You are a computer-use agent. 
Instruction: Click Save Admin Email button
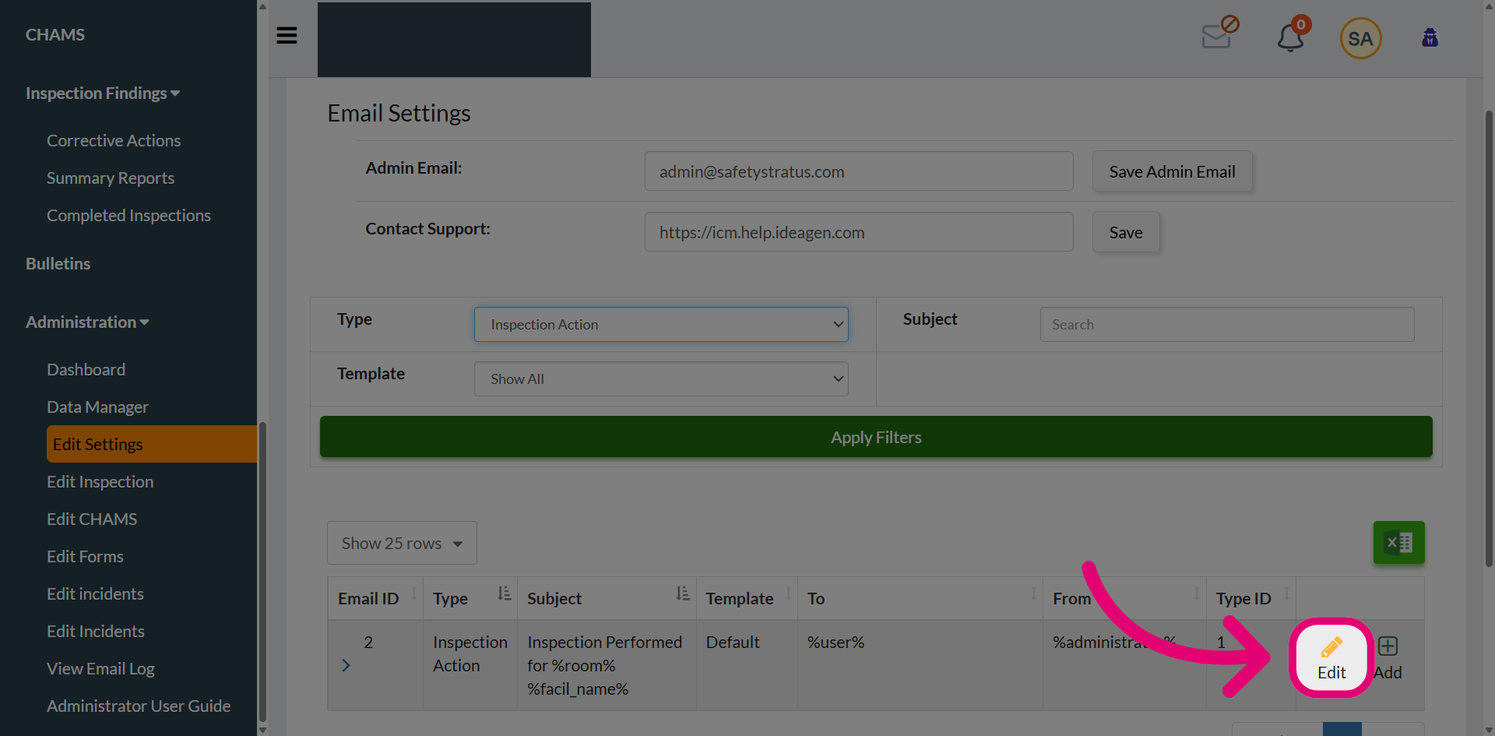point(1172,171)
